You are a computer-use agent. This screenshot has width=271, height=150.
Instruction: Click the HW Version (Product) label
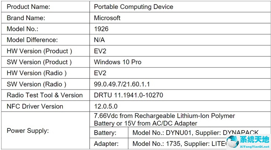pyautogui.click(x=39, y=51)
